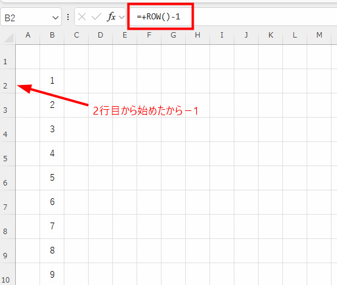This screenshot has width=337, height=285.
Task: Select row 10 header
Action: coord(7,274)
